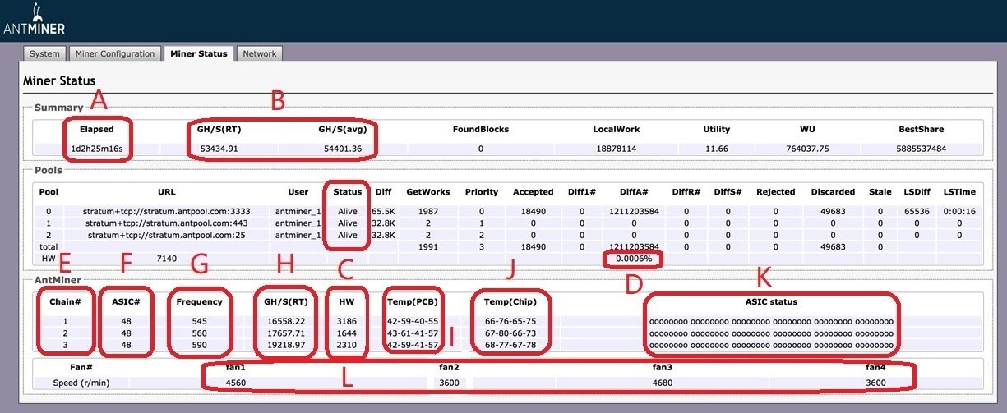Click the 0.0006% hardware error rate
The width and height of the screenshot is (1007, 413).
click(634, 259)
